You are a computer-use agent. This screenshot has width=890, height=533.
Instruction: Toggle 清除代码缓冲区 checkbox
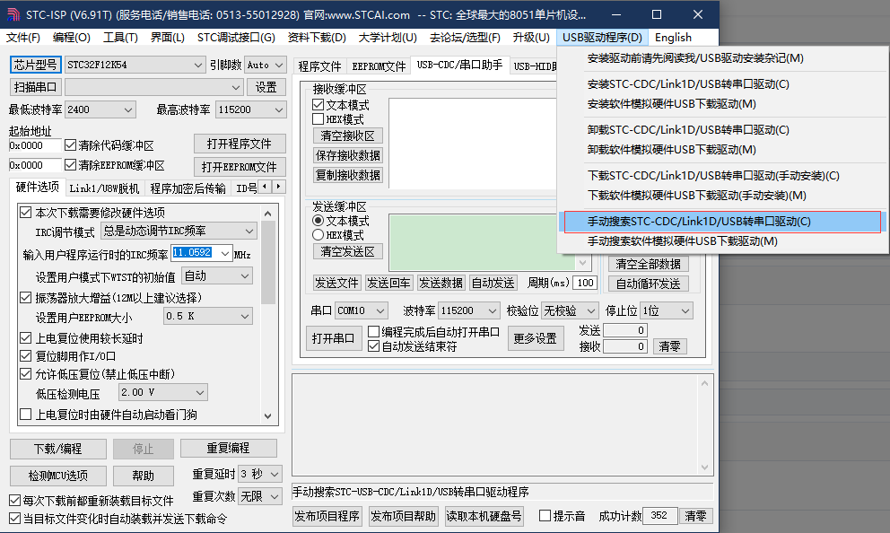pyautogui.click(x=70, y=145)
